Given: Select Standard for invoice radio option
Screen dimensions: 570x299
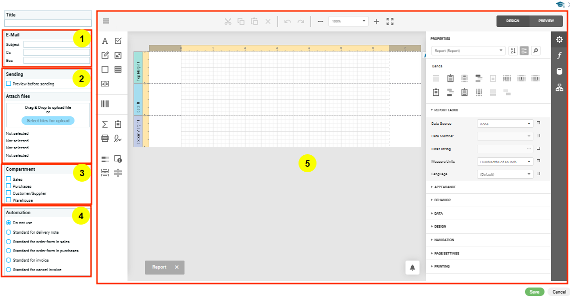Looking at the screenshot, I should 8,260.
